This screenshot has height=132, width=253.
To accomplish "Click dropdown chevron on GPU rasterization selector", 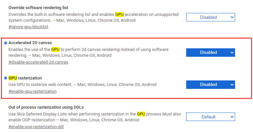I will tap(232, 85).
